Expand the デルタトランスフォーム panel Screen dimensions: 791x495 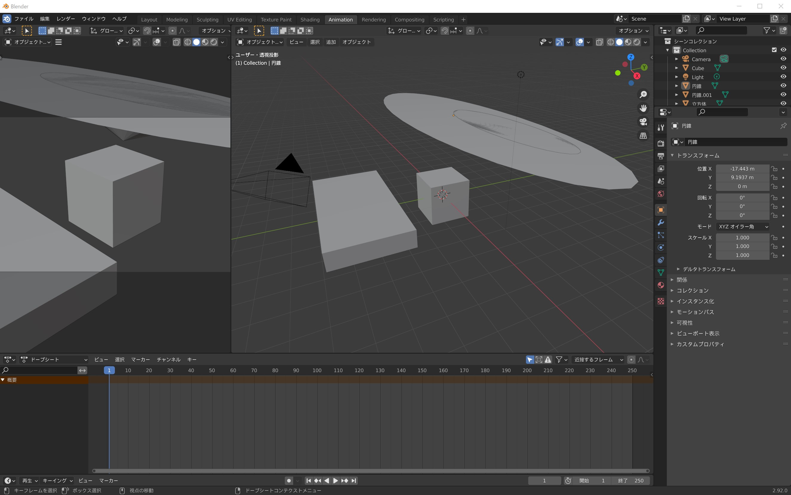pyautogui.click(x=708, y=269)
